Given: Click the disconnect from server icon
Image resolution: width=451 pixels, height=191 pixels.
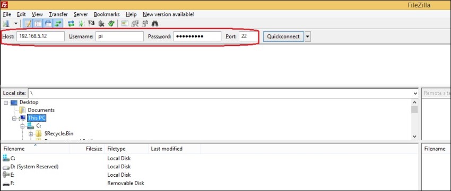Looking at the screenshot, I should tap(101, 23).
